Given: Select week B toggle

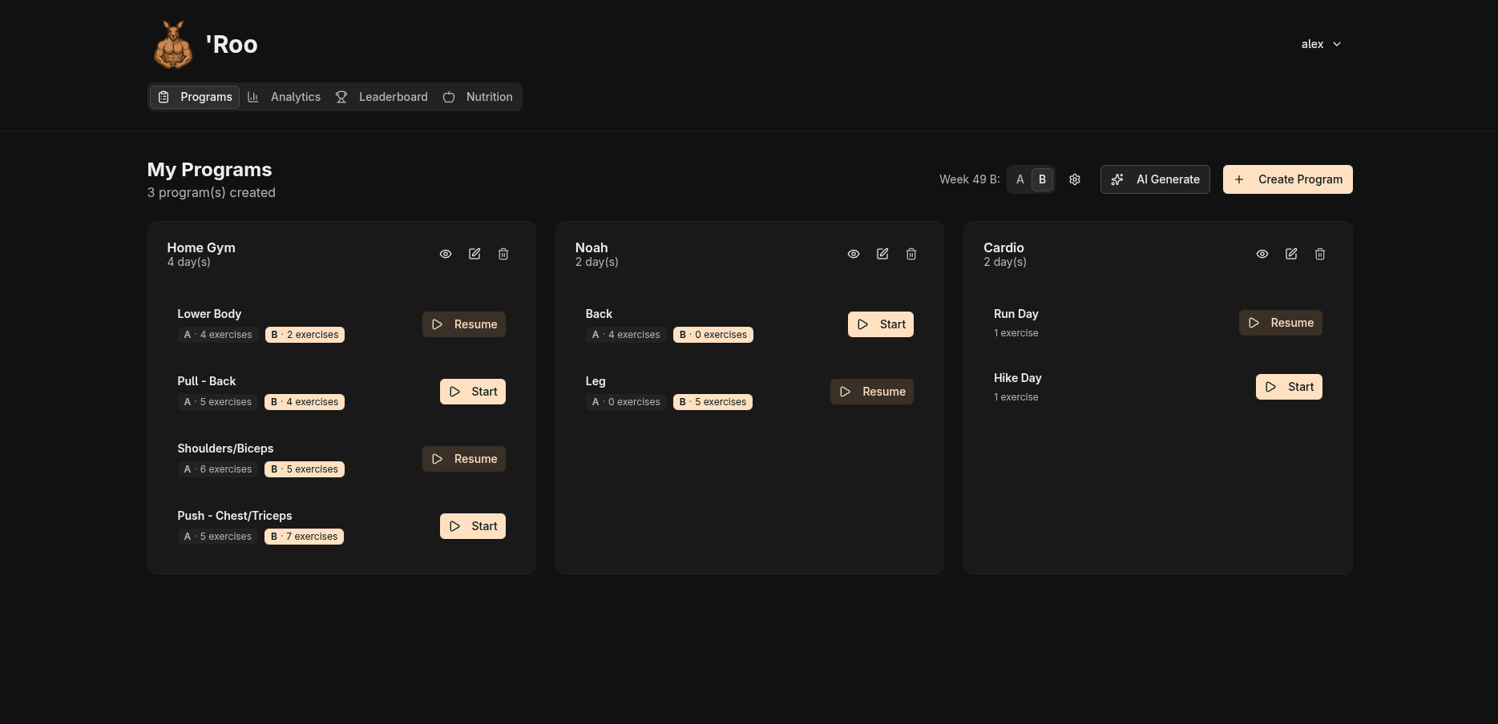Looking at the screenshot, I should [x=1042, y=179].
